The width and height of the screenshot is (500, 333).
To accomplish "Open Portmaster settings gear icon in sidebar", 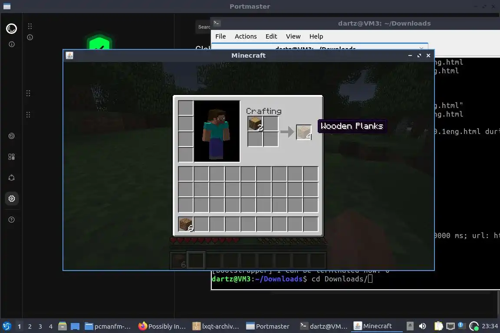I will (x=11, y=199).
